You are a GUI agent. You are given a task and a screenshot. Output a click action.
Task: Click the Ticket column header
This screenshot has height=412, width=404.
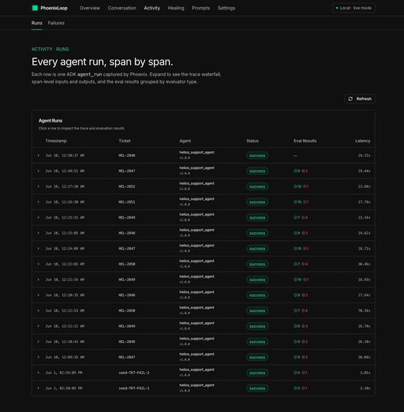click(125, 141)
